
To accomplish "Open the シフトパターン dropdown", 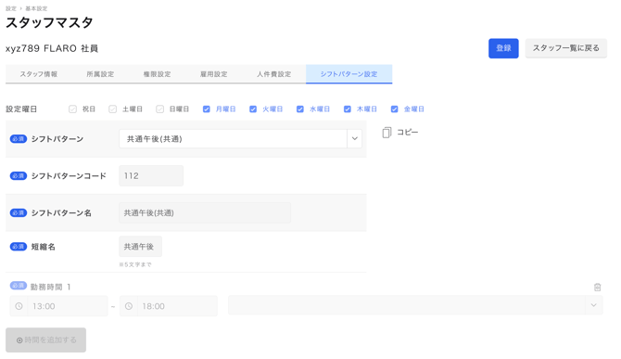I will click(x=240, y=139).
